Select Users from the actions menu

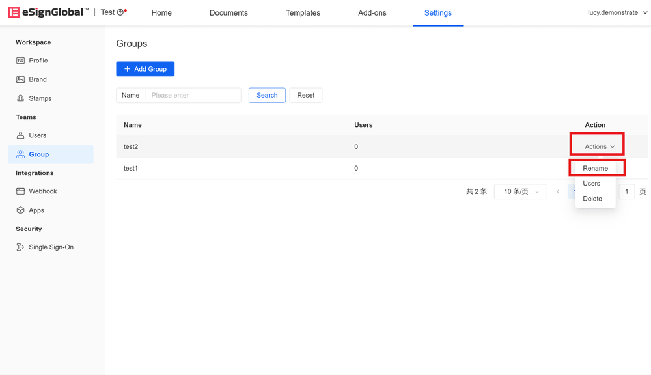[591, 184]
